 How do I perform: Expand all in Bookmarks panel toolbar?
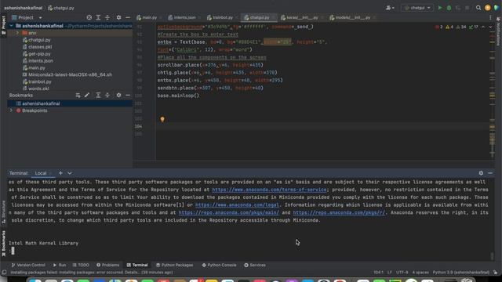tap(98, 95)
